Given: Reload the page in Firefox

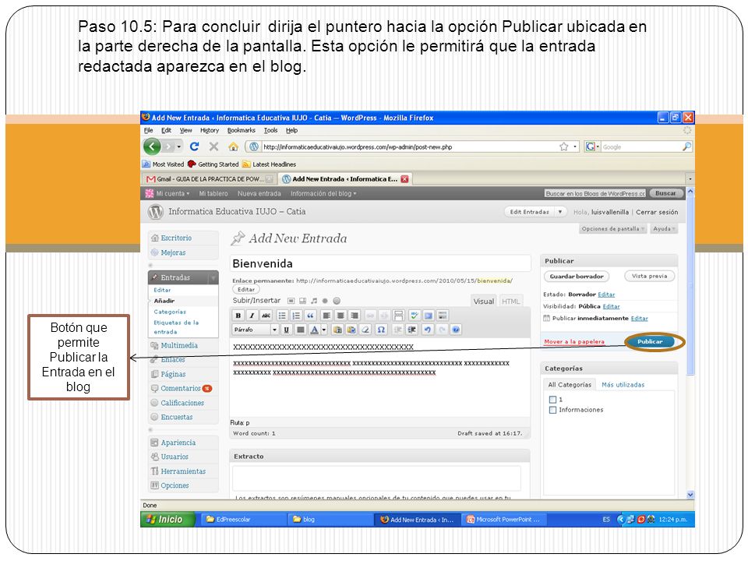Looking at the screenshot, I should [x=194, y=146].
